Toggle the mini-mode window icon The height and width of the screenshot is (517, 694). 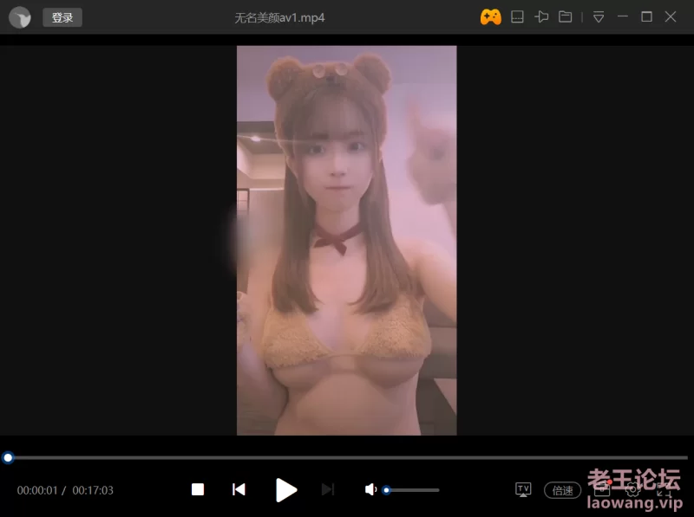click(517, 17)
